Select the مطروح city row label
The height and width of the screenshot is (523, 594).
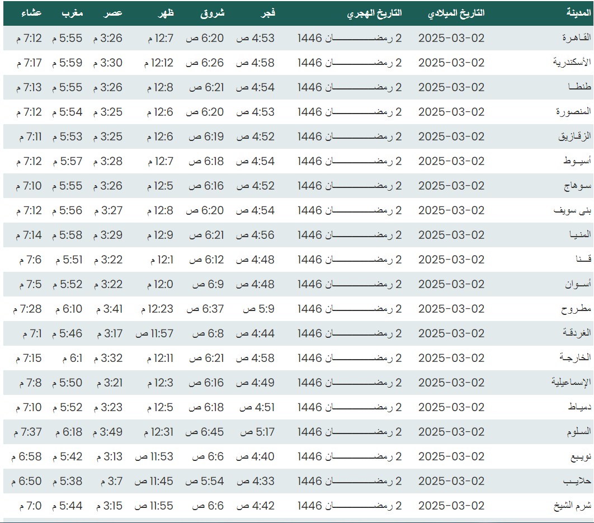pyautogui.click(x=576, y=309)
